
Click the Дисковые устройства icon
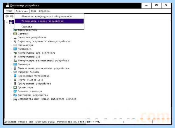15,38
